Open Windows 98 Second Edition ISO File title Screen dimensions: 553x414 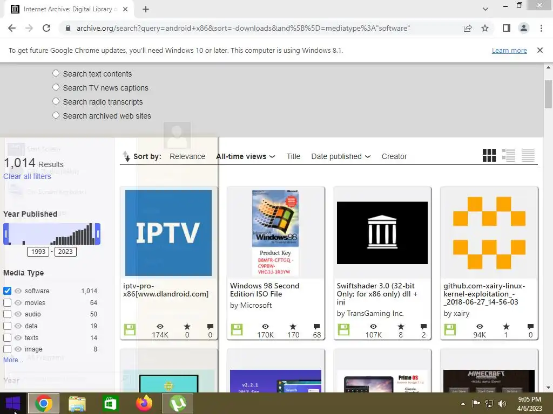265,289
